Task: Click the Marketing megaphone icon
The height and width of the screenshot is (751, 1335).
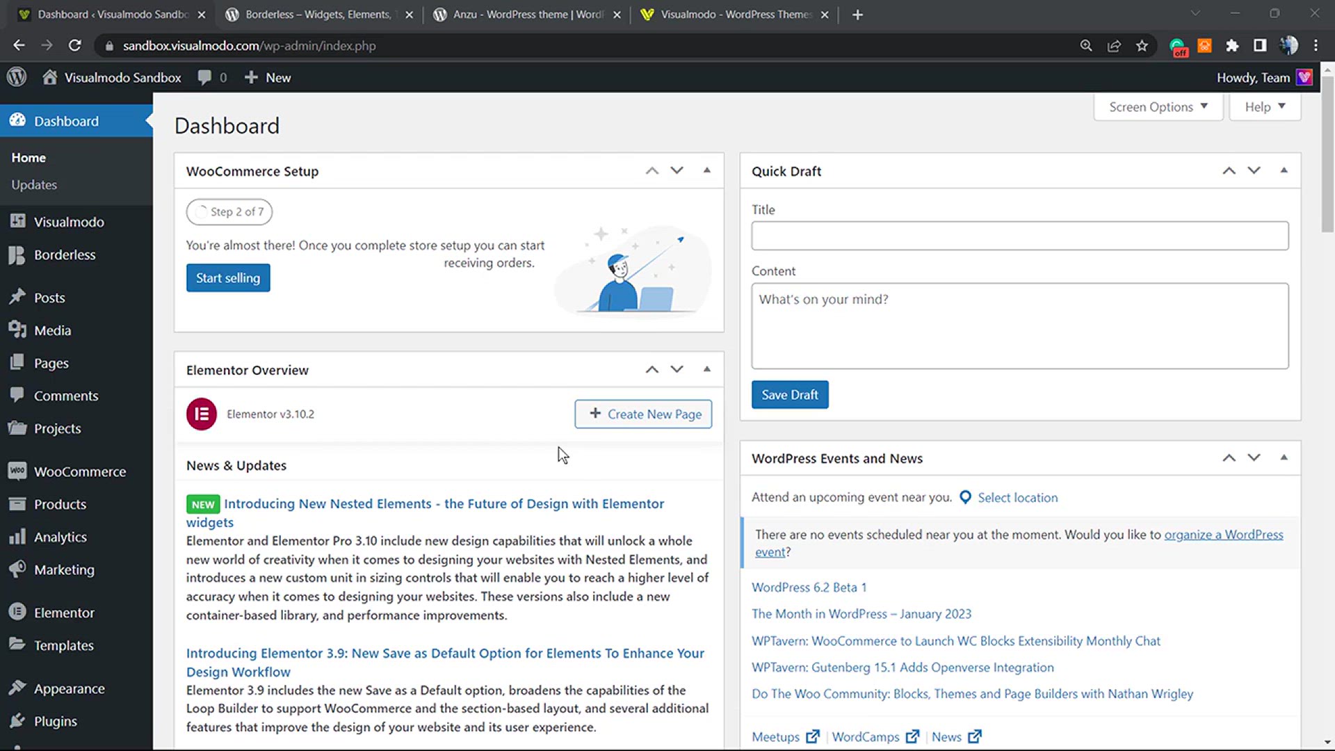Action: 17,569
